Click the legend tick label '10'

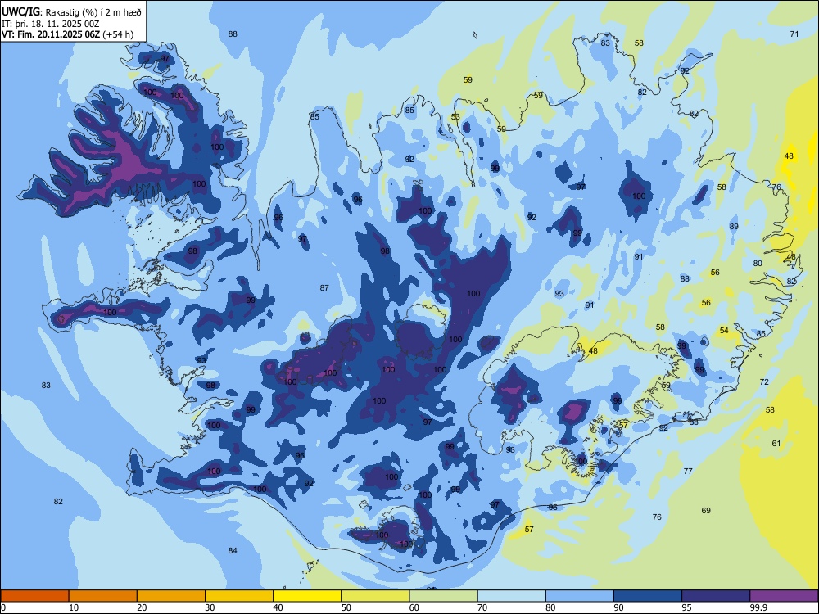74,607
